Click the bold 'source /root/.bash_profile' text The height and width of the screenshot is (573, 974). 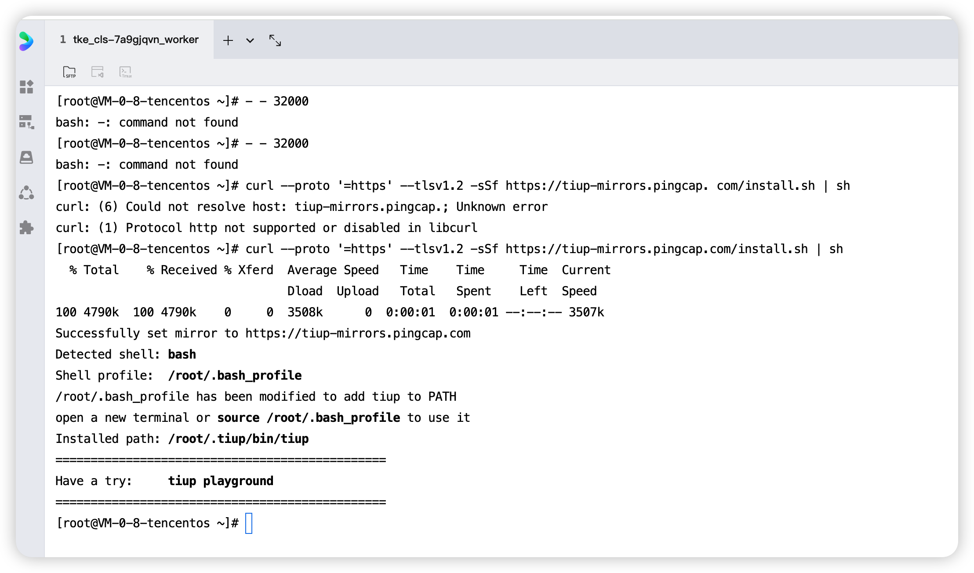309,418
